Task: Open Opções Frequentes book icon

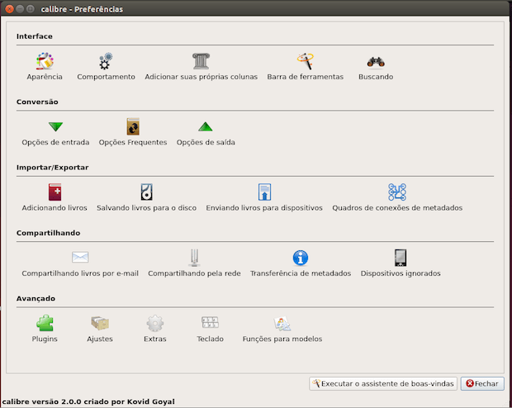Action: (x=133, y=126)
